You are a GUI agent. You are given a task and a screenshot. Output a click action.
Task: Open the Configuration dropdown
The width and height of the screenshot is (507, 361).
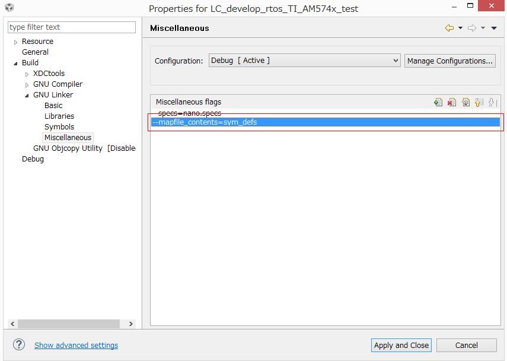(397, 61)
